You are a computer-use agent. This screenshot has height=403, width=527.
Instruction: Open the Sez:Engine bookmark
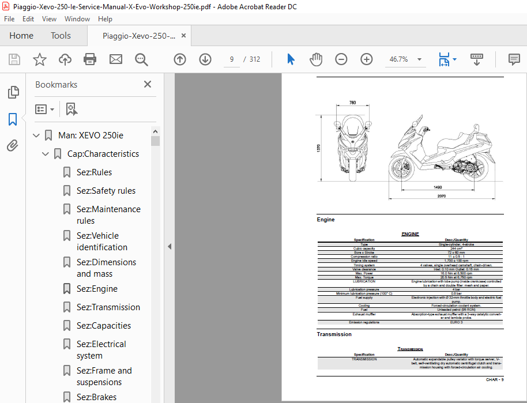pos(97,289)
